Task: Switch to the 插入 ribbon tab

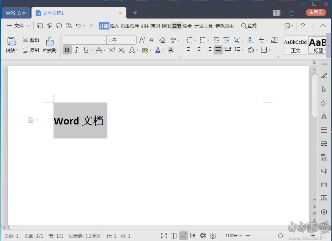Action: pyautogui.click(x=114, y=26)
